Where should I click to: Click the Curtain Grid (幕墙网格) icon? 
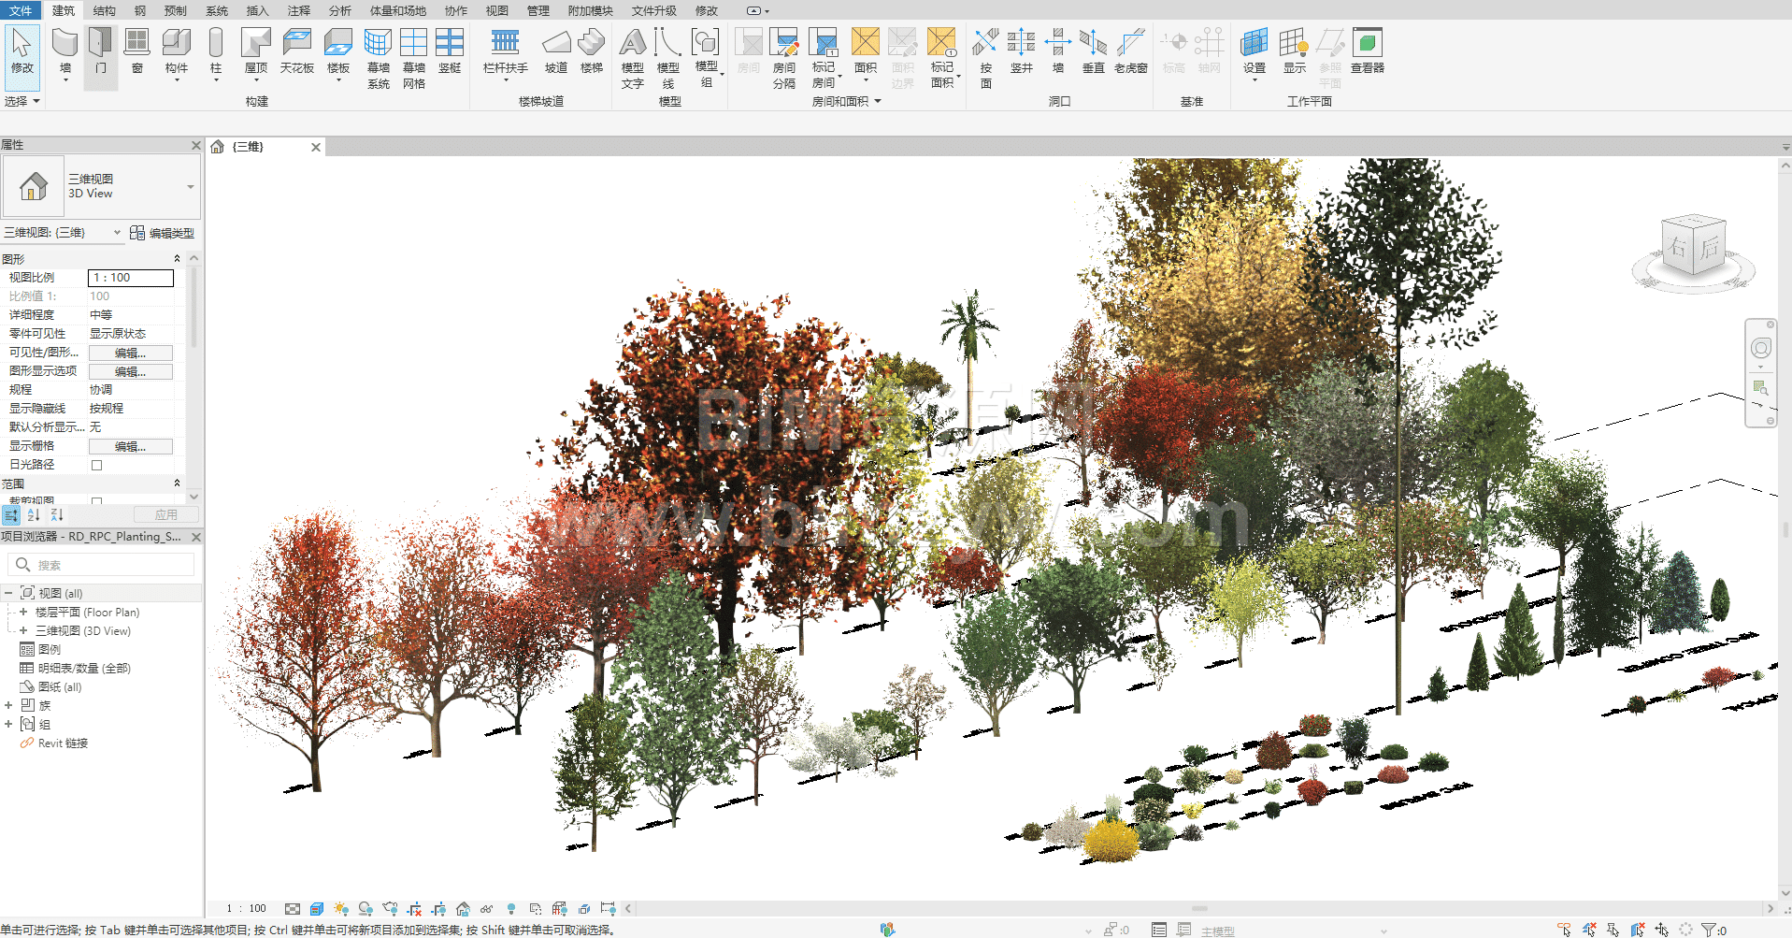point(414,57)
